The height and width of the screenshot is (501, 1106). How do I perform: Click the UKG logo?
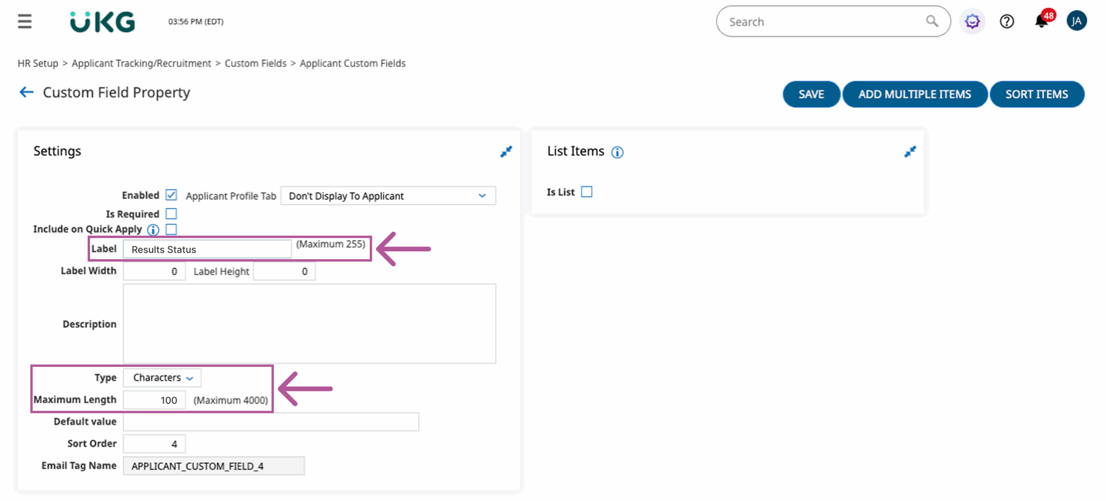point(103,21)
